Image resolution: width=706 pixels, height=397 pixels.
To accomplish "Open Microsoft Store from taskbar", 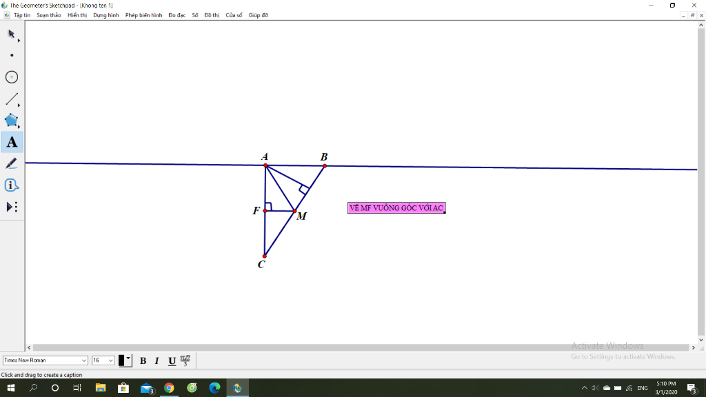I will pyautogui.click(x=123, y=387).
